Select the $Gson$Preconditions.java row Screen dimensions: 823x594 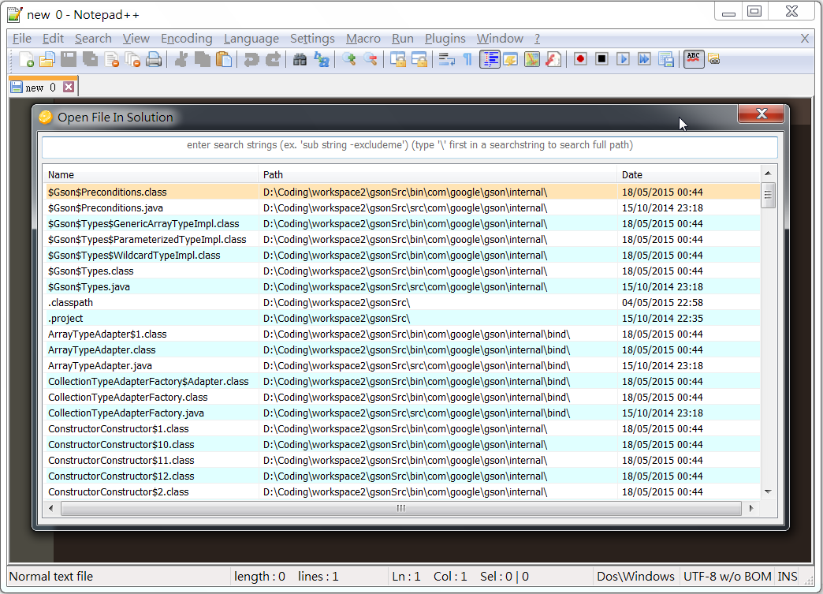[x=403, y=208]
